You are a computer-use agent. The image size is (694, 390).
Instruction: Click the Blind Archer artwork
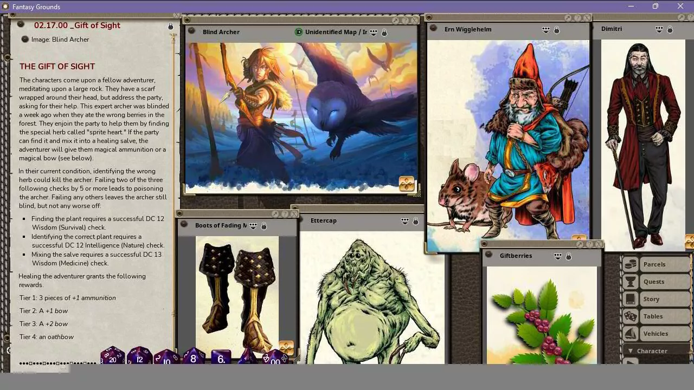click(x=301, y=118)
